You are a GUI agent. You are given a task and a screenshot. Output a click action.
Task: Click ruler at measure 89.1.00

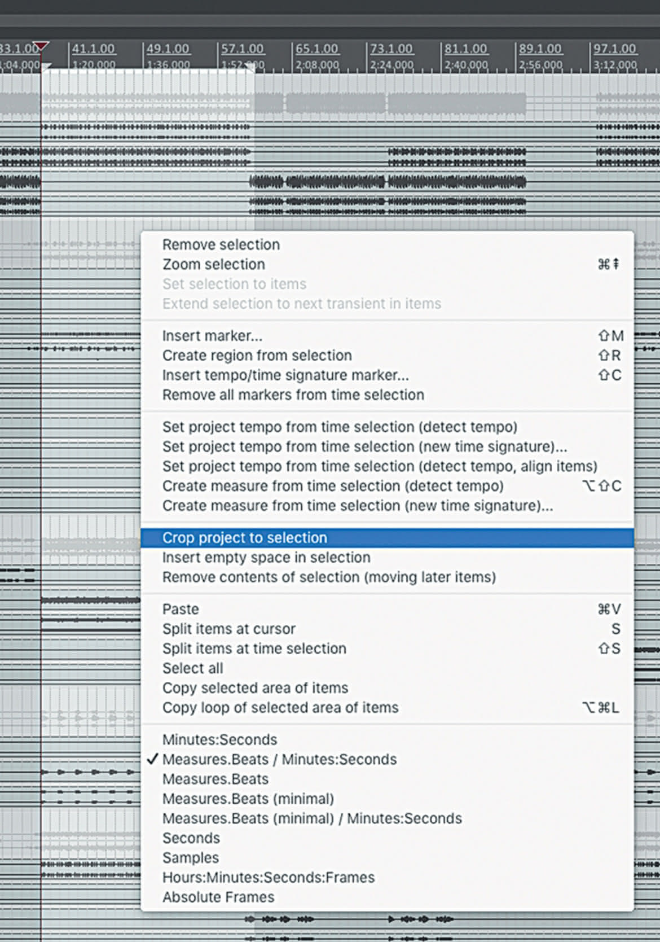540,49
